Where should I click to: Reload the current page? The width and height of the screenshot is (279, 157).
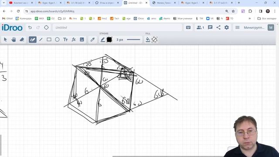pos(18,11)
